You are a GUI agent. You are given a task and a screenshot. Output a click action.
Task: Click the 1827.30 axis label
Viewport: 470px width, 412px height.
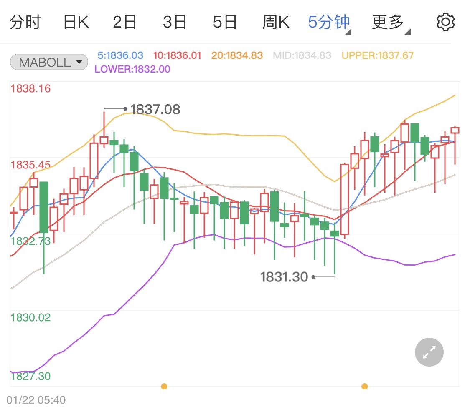coord(30,376)
